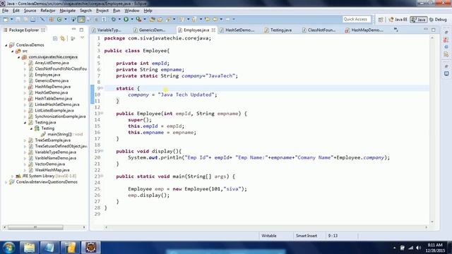The width and height of the screenshot is (452, 254).
Task: Switch to the Testing.java editor tab
Action: 278,30
